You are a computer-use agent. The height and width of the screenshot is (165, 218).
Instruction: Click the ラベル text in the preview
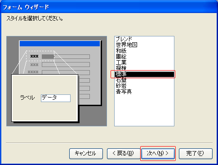click(27, 98)
